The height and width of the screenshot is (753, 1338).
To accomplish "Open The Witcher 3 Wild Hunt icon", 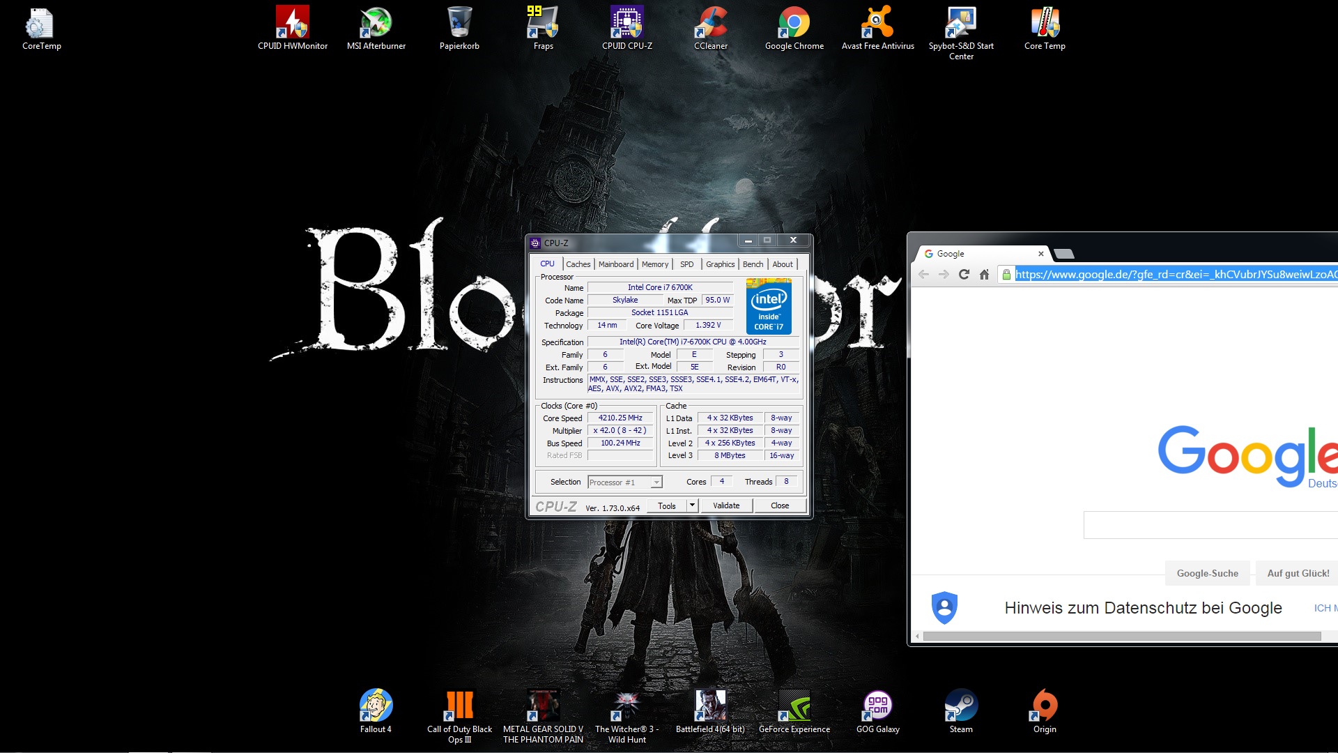I will 626,717.
